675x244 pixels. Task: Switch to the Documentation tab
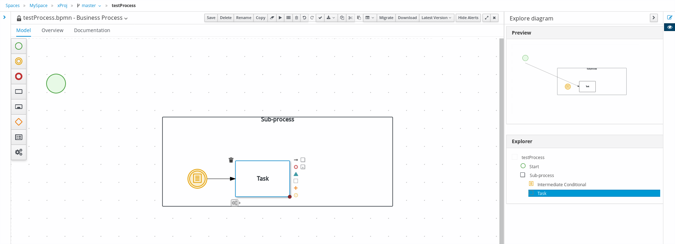tap(92, 30)
